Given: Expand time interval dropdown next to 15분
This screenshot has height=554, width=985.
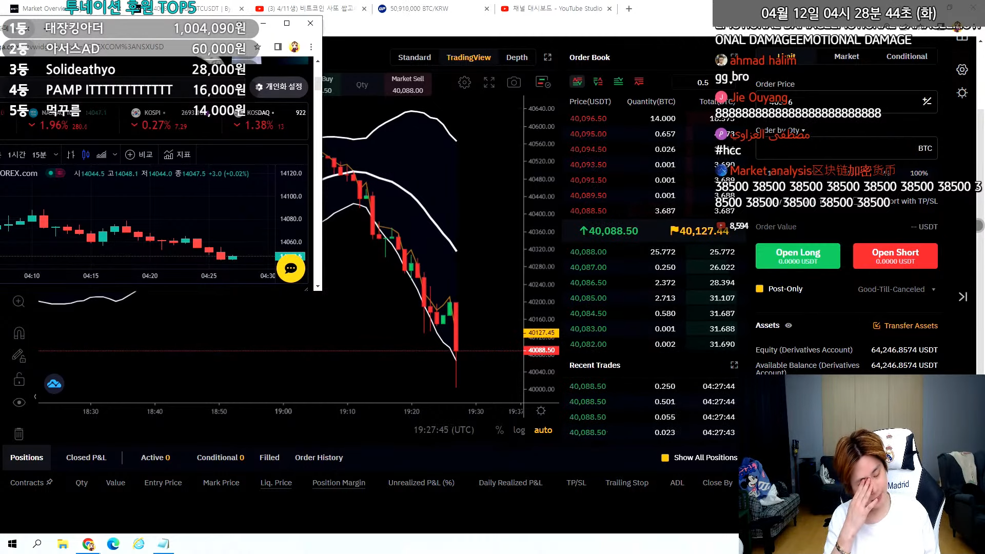Looking at the screenshot, I should coord(56,154).
